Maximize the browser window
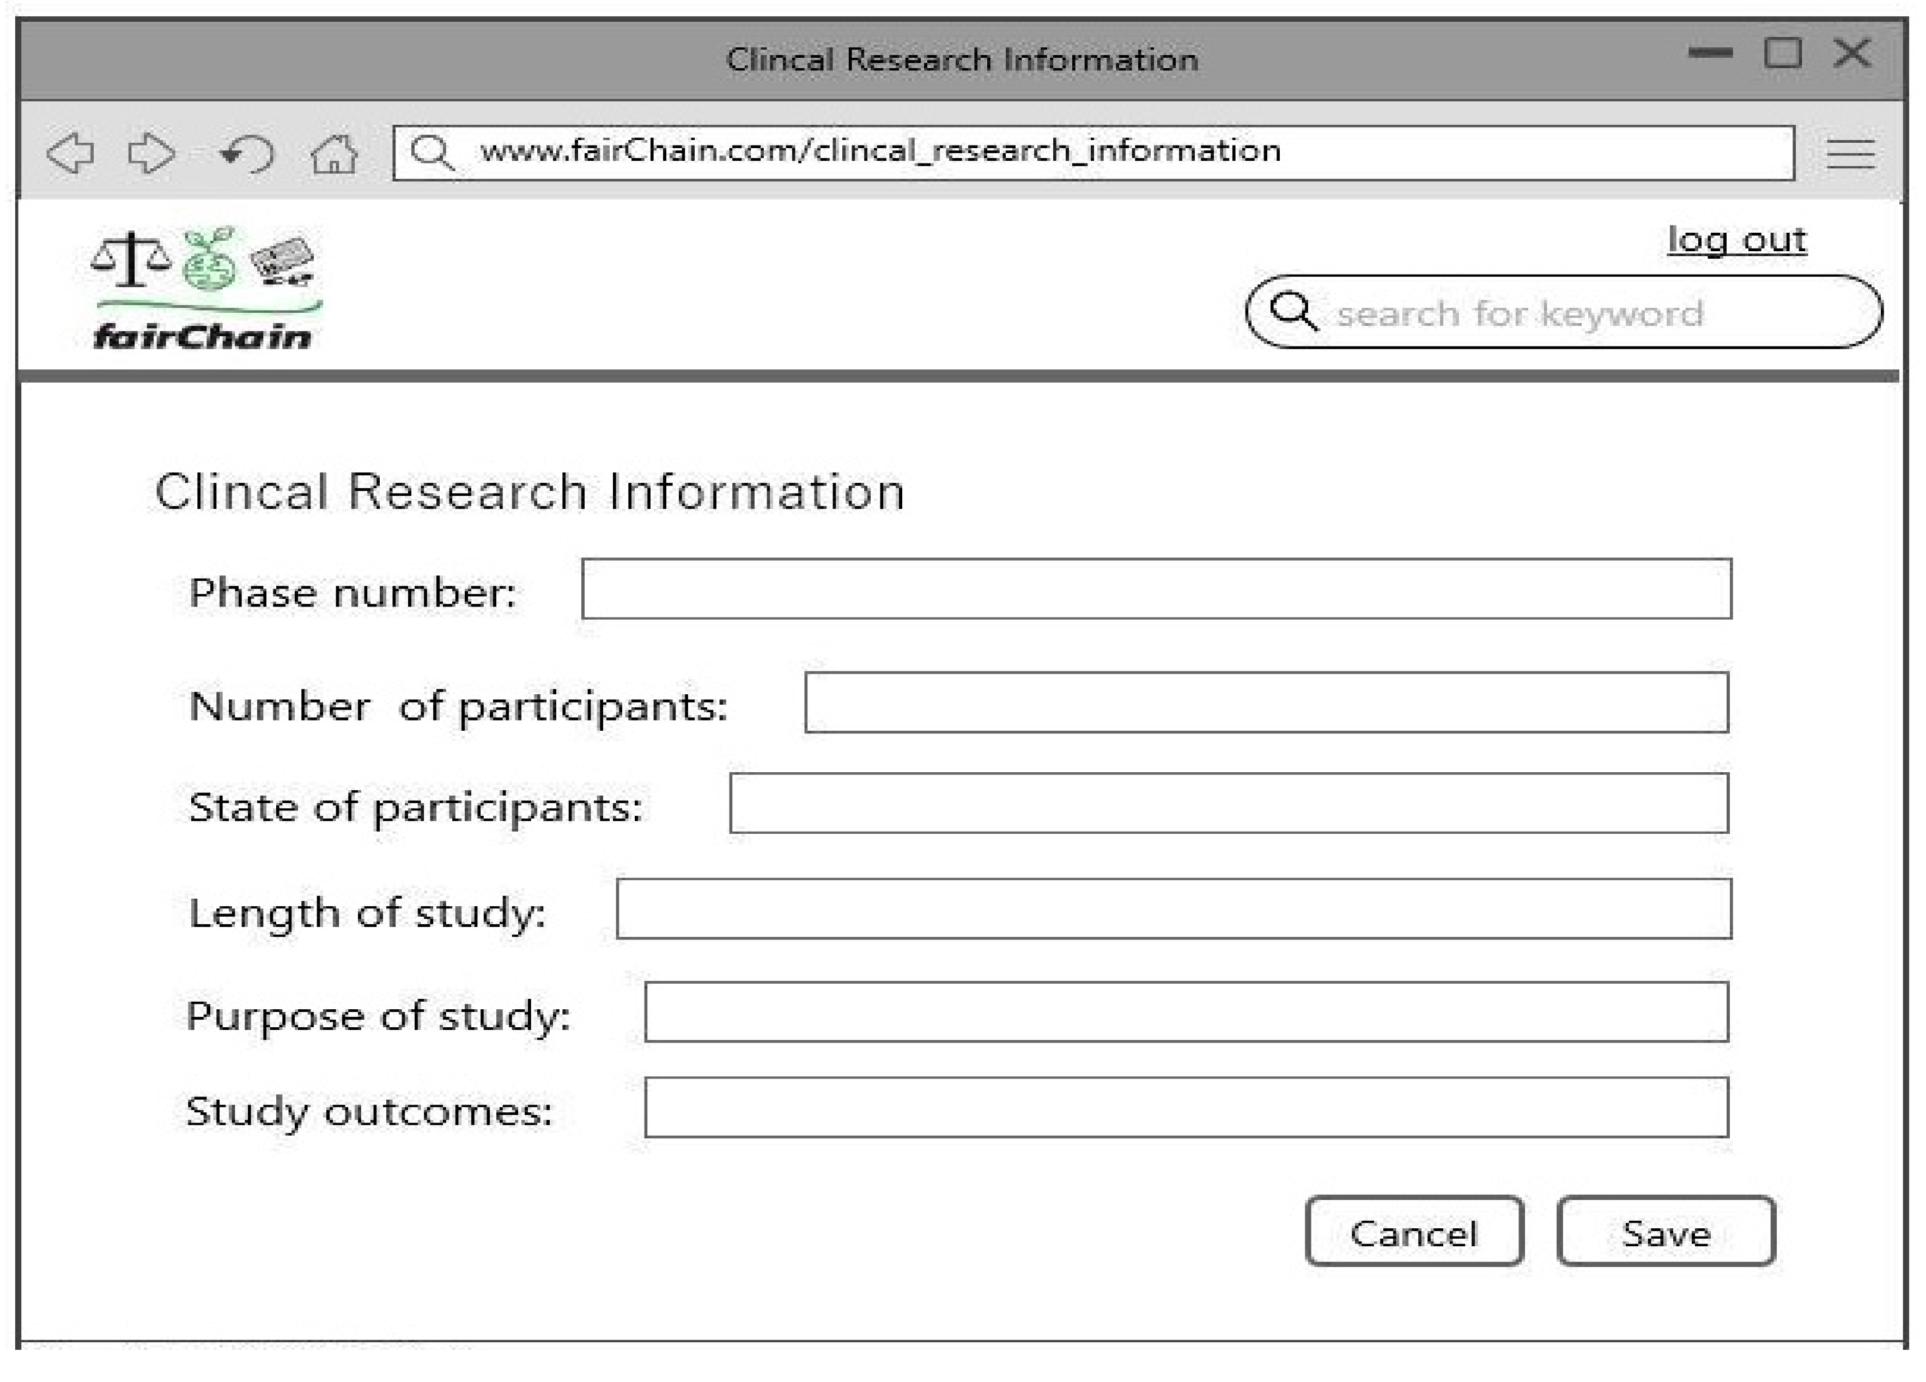Viewport: 1926px width, 1382px height. point(1783,53)
